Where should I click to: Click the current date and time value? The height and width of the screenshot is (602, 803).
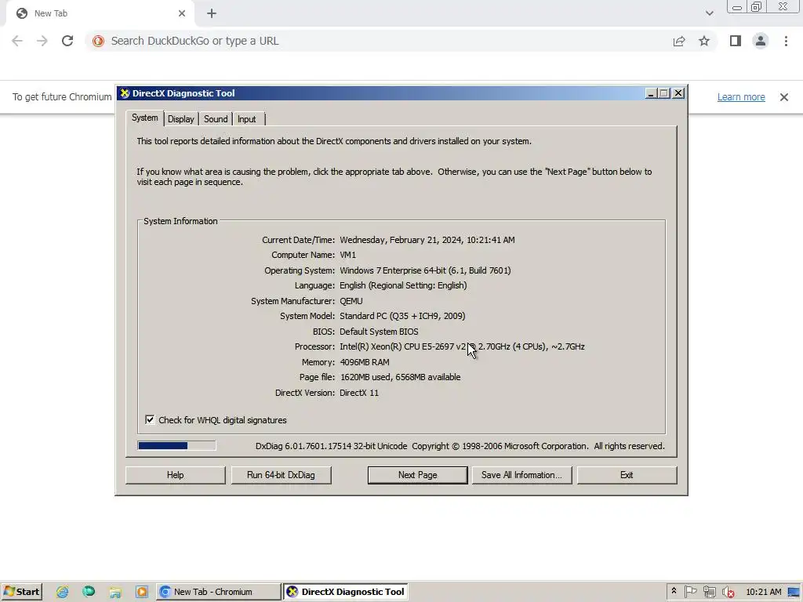(427, 240)
